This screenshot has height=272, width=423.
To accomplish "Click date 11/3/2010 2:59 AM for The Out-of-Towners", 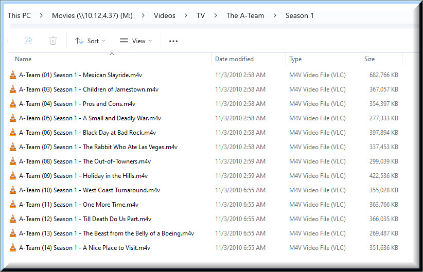I will (240, 161).
